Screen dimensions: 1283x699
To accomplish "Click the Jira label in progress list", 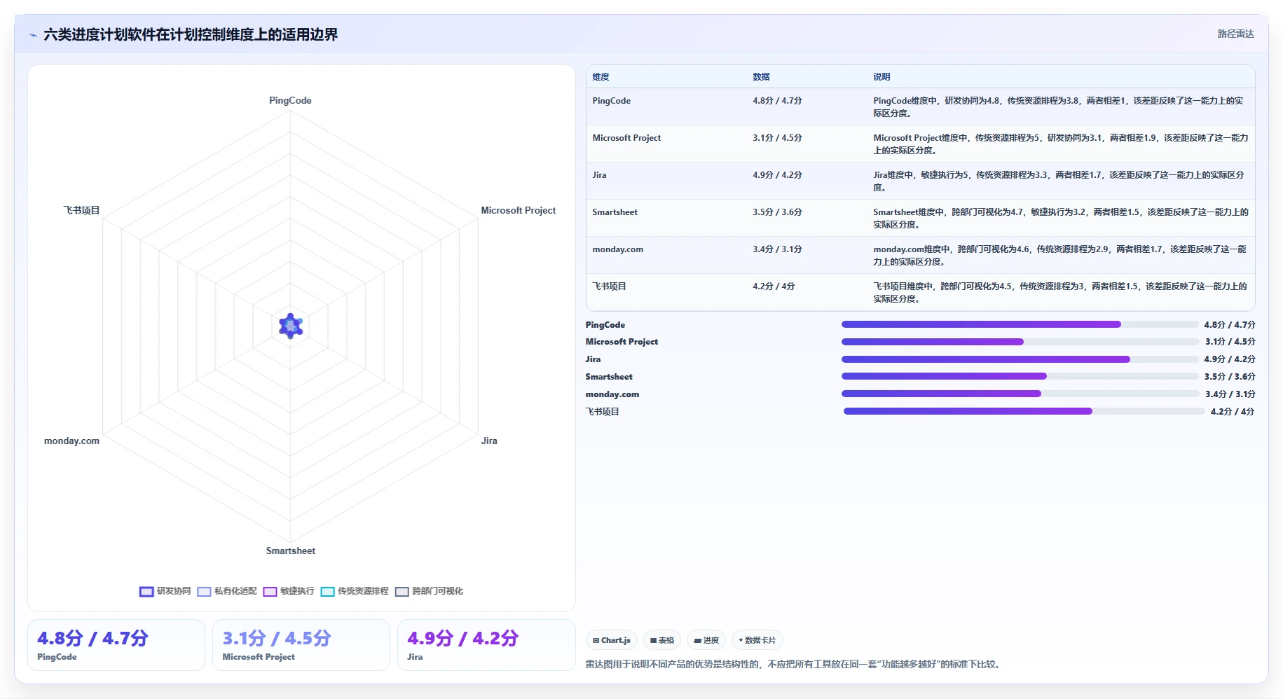I will click(x=593, y=359).
